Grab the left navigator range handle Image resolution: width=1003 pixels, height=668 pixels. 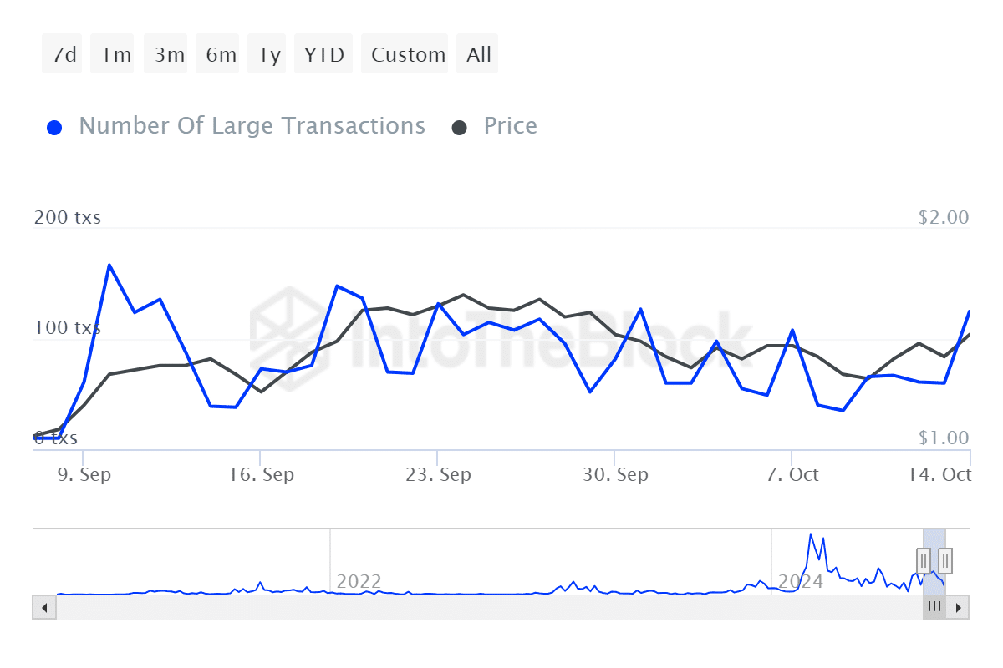pos(924,560)
